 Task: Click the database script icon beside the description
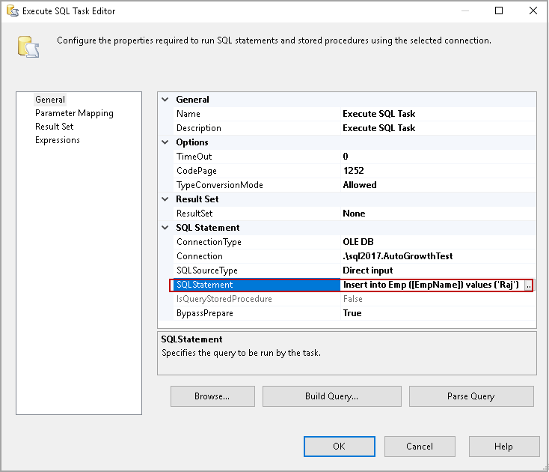[28, 47]
